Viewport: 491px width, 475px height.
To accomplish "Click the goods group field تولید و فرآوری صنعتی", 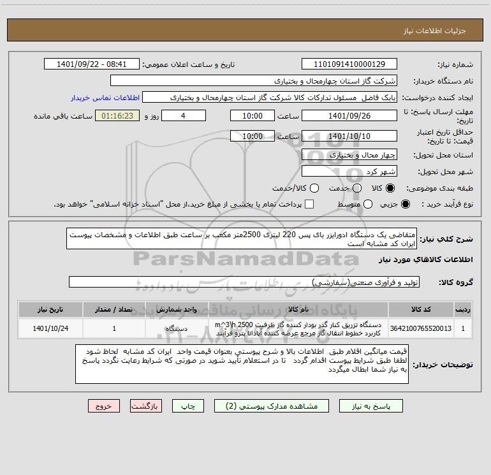I will [x=244, y=282].
